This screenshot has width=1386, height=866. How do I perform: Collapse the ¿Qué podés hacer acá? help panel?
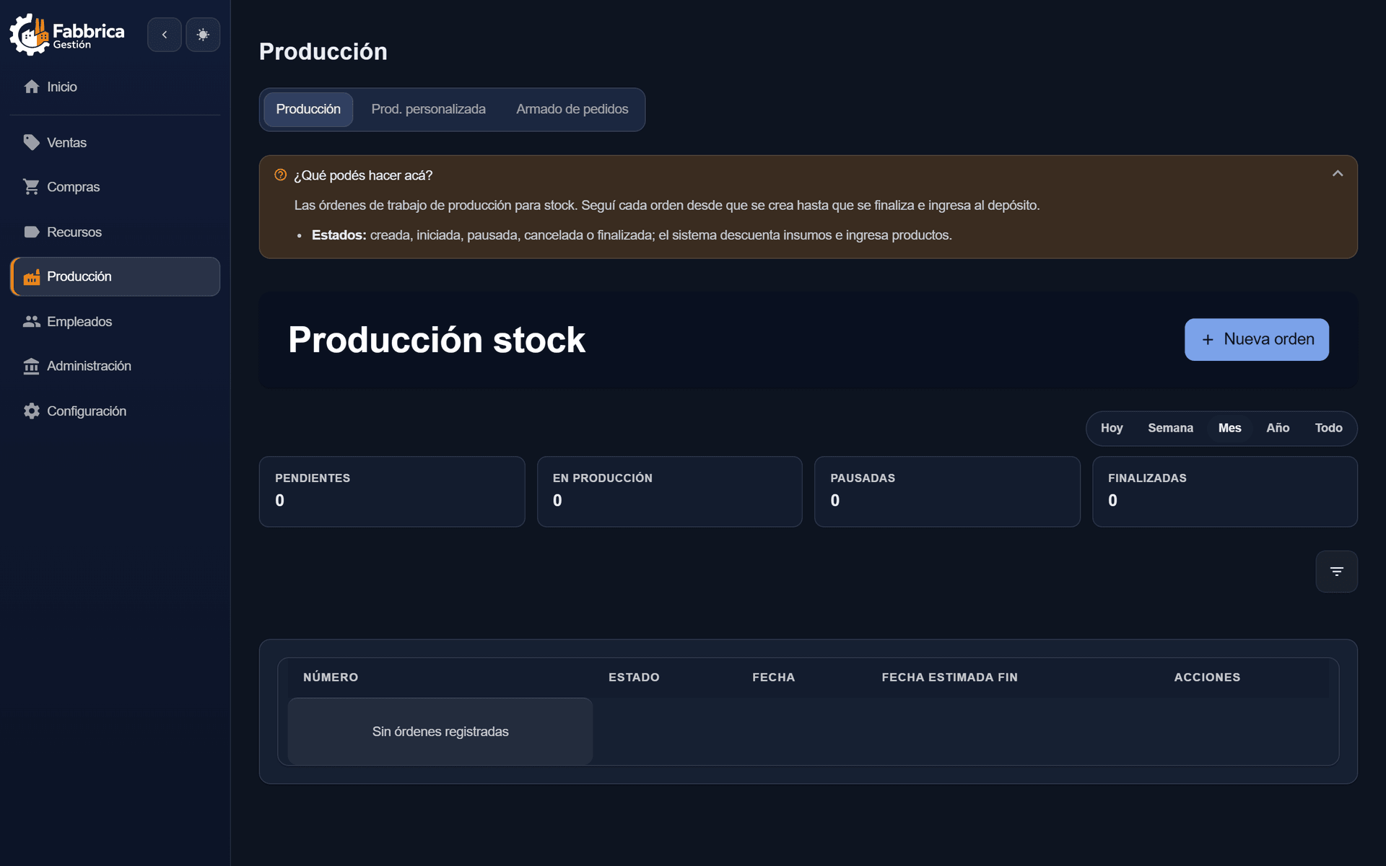(1337, 174)
